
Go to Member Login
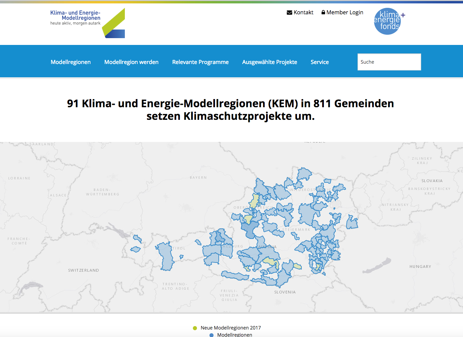pyautogui.click(x=345, y=13)
